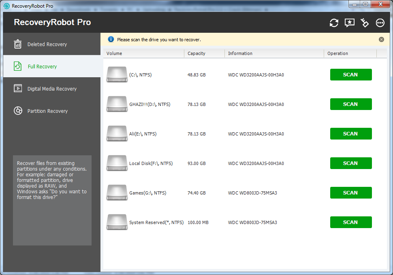This screenshot has width=393, height=275.
Task: Maximize the RecoveryRobot Pro window
Action: click(x=365, y=4)
